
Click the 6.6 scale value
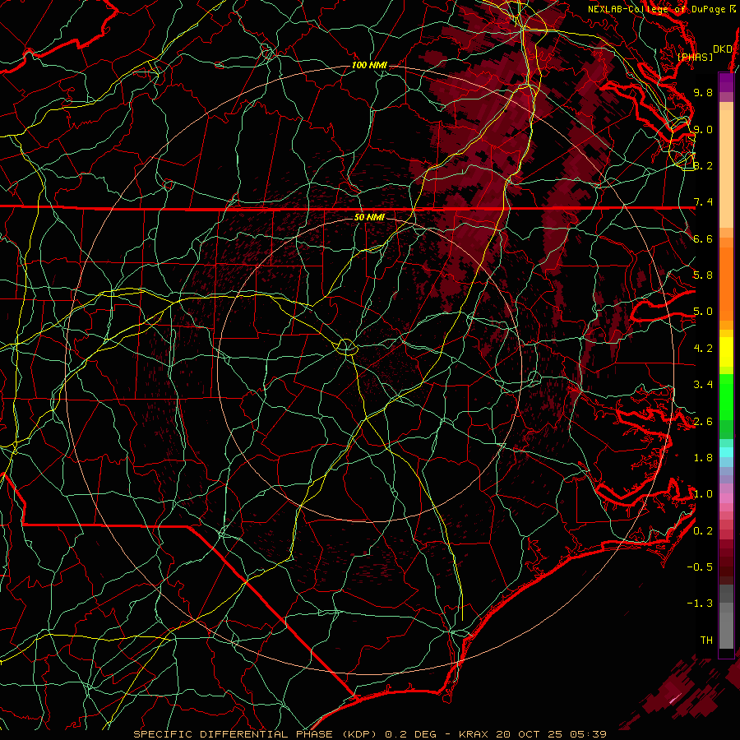click(703, 238)
